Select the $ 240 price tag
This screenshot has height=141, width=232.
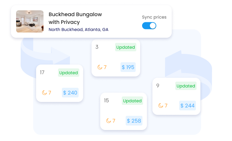(x=70, y=93)
